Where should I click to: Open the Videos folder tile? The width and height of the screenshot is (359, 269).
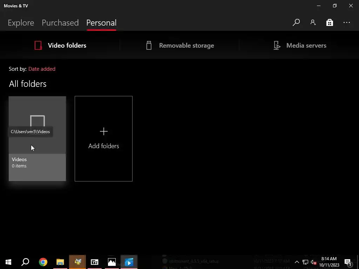[x=37, y=139]
